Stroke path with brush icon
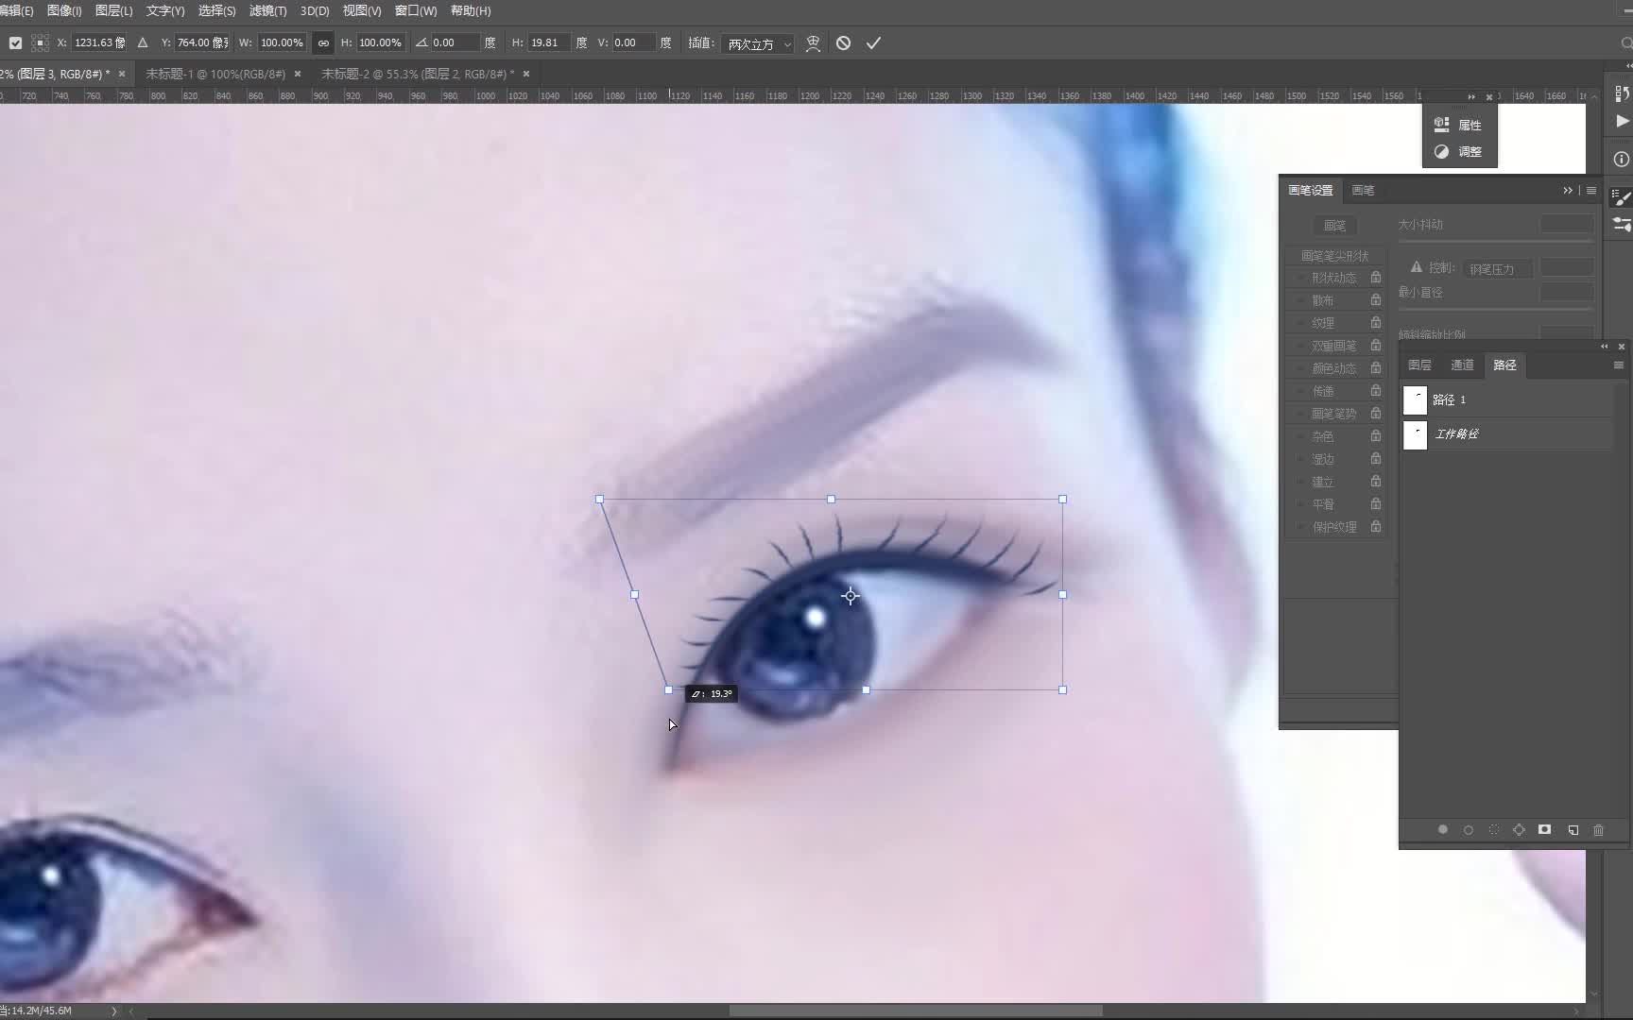The width and height of the screenshot is (1633, 1020). pyautogui.click(x=1468, y=830)
